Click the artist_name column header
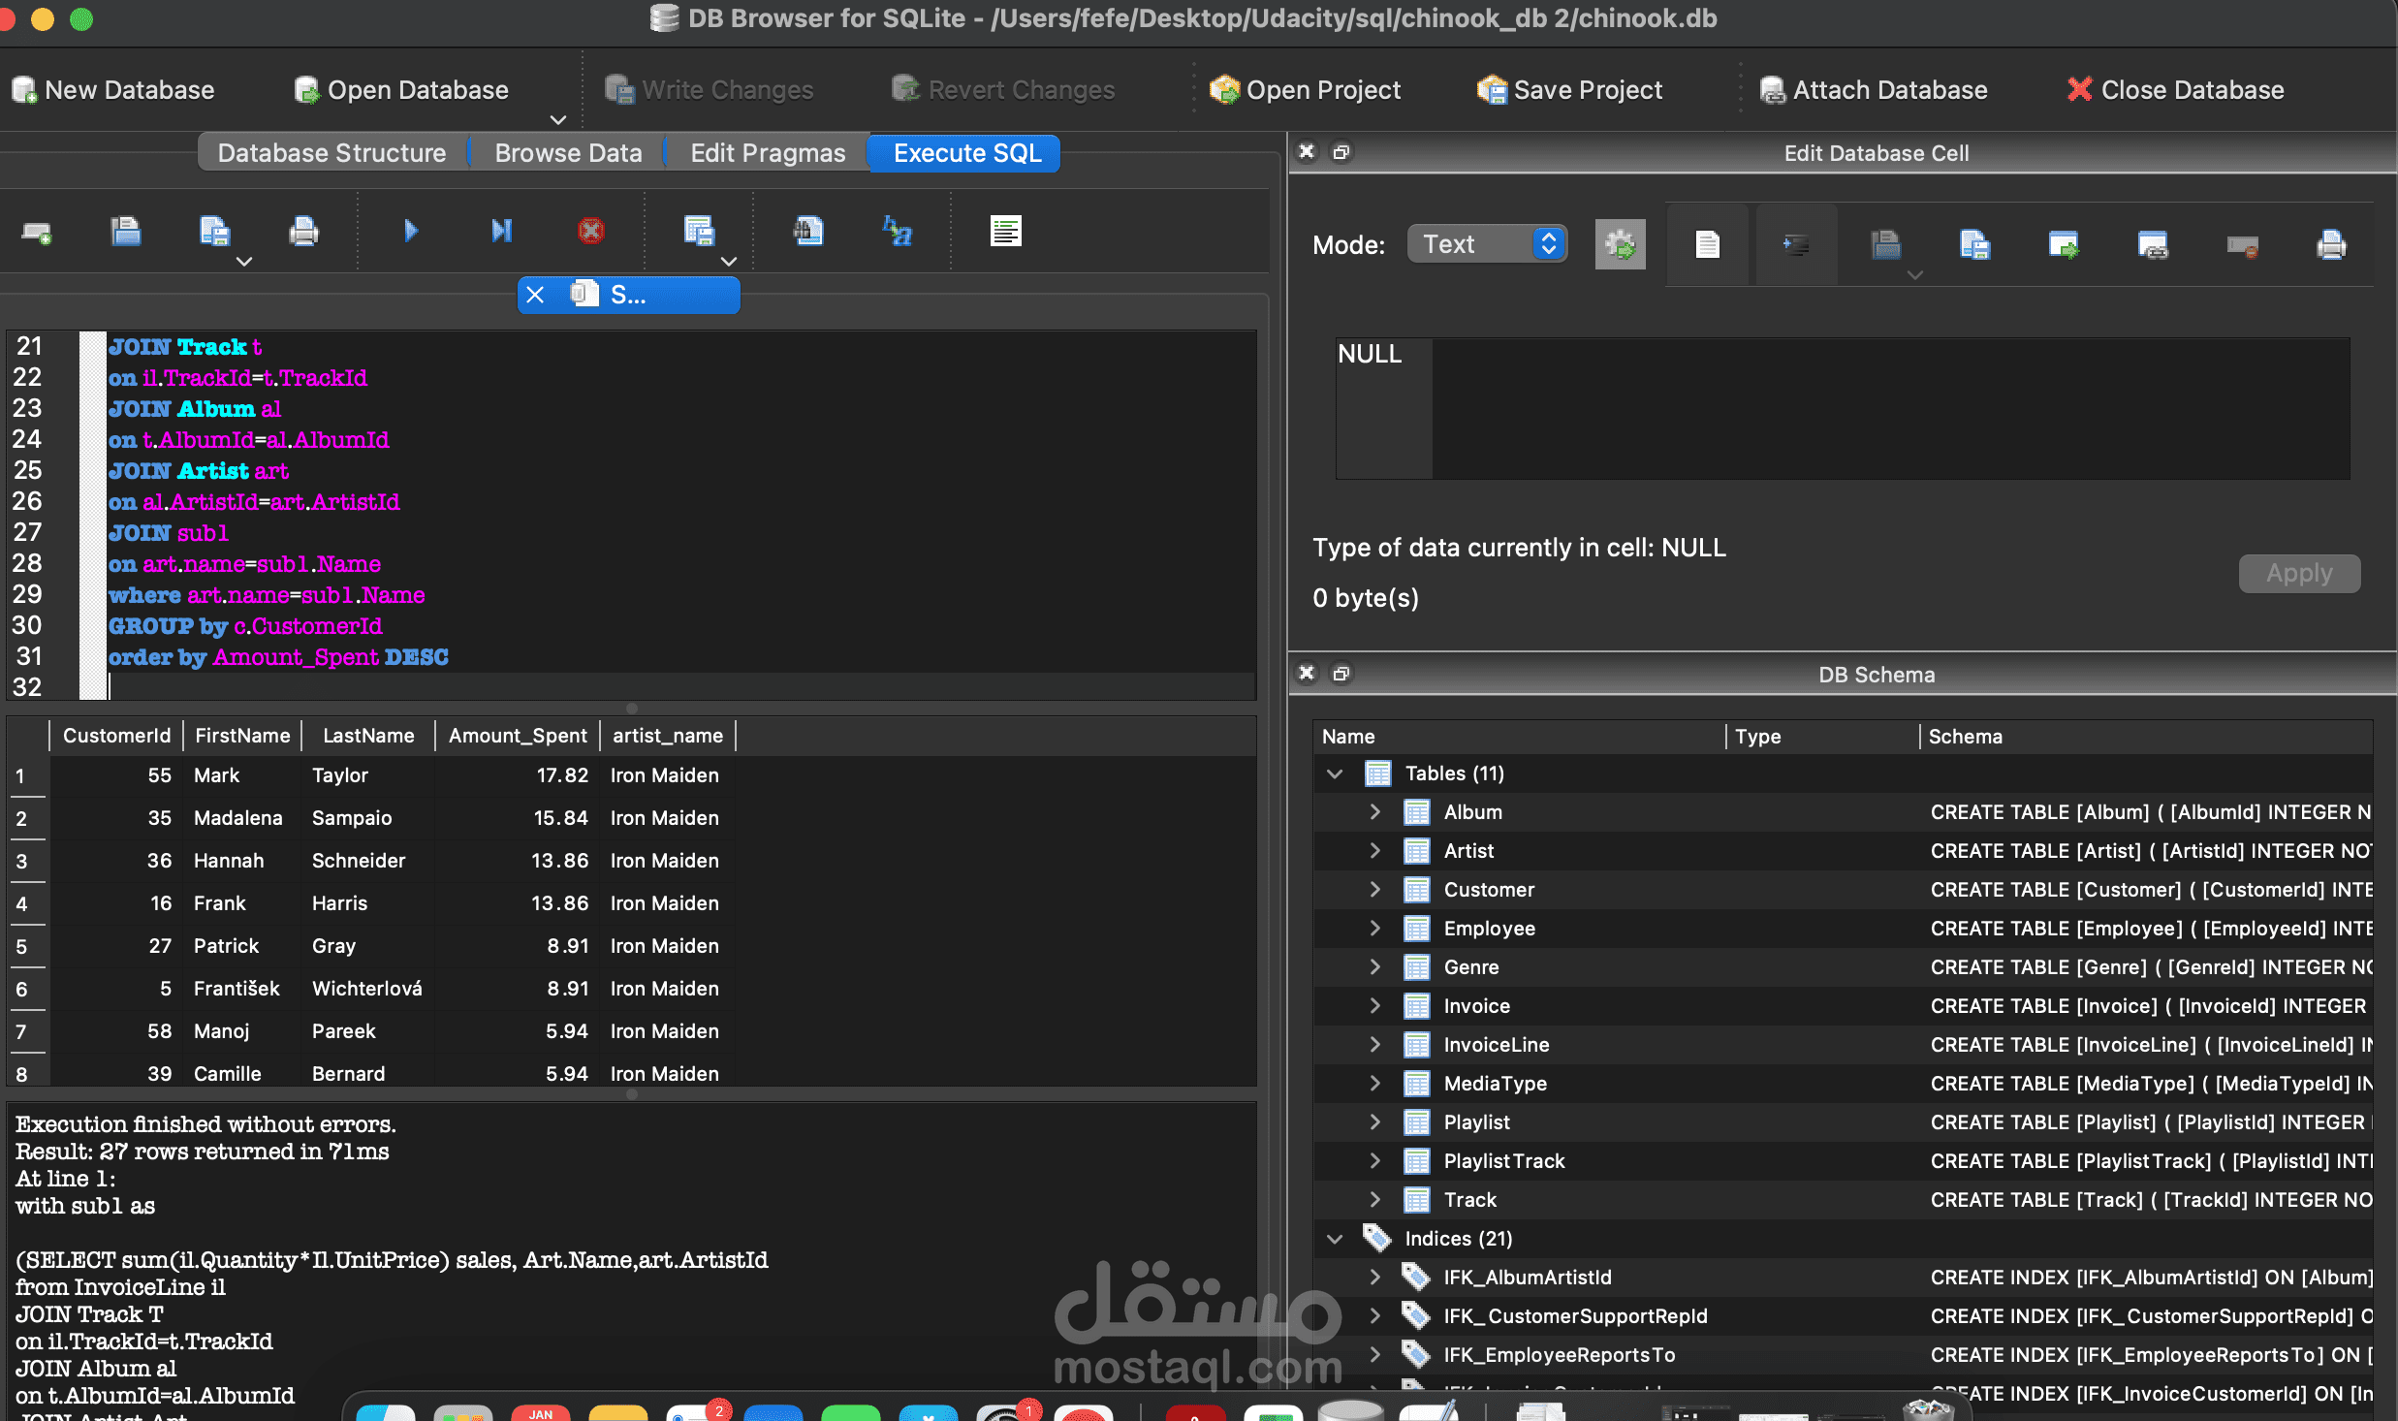This screenshot has width=2398, height=1421. [x=668, y=736]
